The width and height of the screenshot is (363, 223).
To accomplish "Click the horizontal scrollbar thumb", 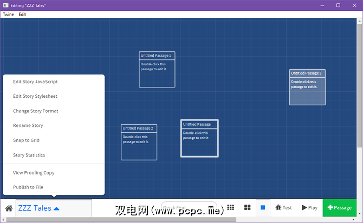I will click(121, 220).
